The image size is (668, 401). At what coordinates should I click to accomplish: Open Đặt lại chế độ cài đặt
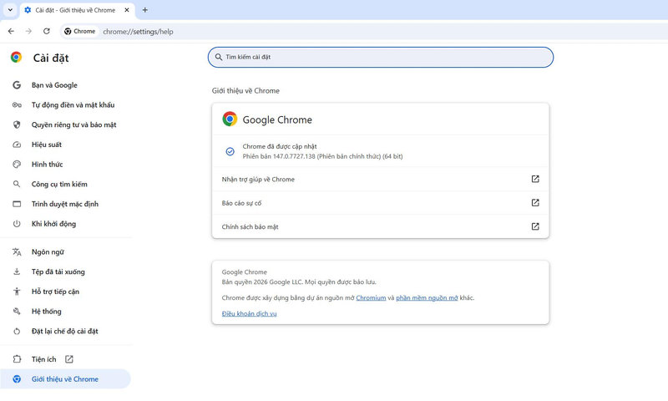[66, 332]
